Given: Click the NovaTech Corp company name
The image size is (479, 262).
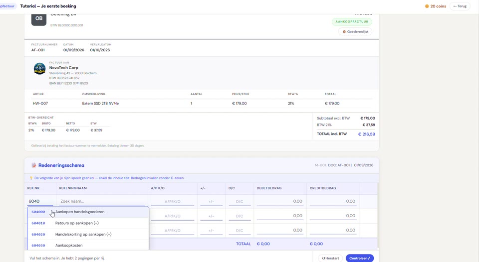Looking at the screenshot, I should (63, 68).
